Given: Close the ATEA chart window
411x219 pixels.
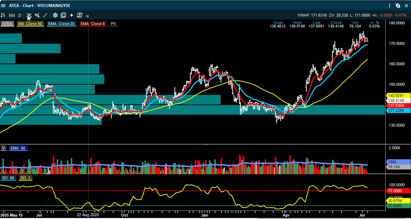Looking at the screenshot, I should pos(406,6).
